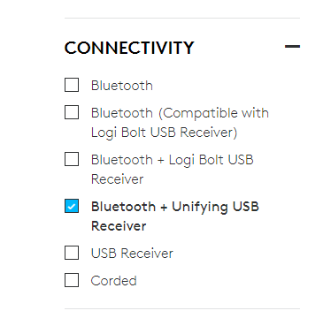Click the 'Bluetooth (Compatible with' label text
The width and height of the screenshot is (323, 326).
180,113
